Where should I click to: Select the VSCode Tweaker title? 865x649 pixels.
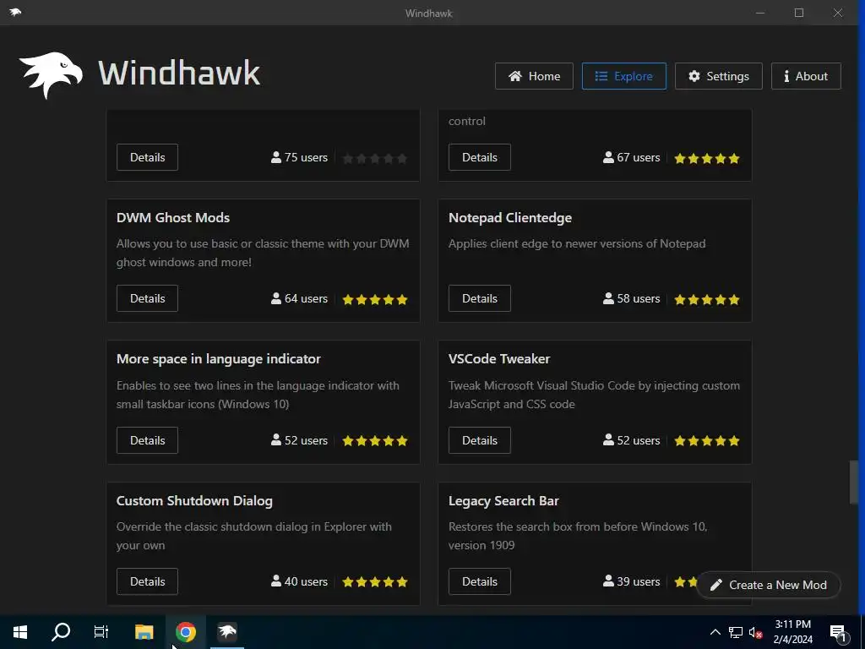pos(499,358)
